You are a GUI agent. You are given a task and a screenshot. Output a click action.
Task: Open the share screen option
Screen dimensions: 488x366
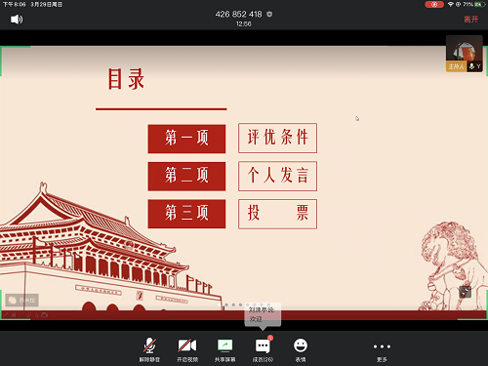click(x=224, y=349)
